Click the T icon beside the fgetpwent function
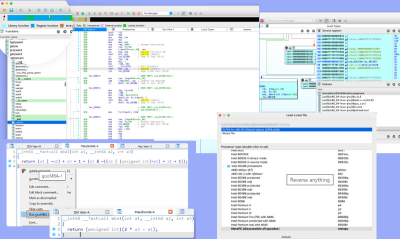The width and height of the screenshot is (400, 239). pos(7,42)
